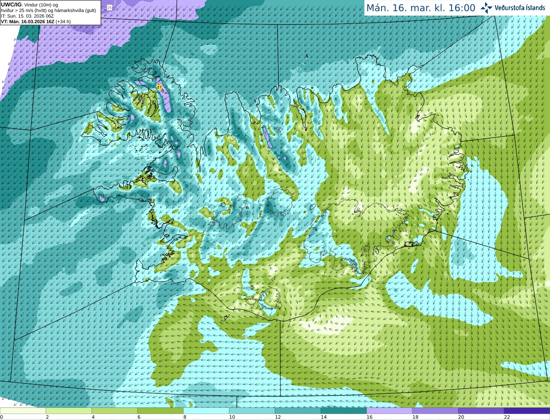This screenshot has height=420, width=550.
Task: Select the 14–16 m/s dark teal swatch
Action: pos(343,411)
